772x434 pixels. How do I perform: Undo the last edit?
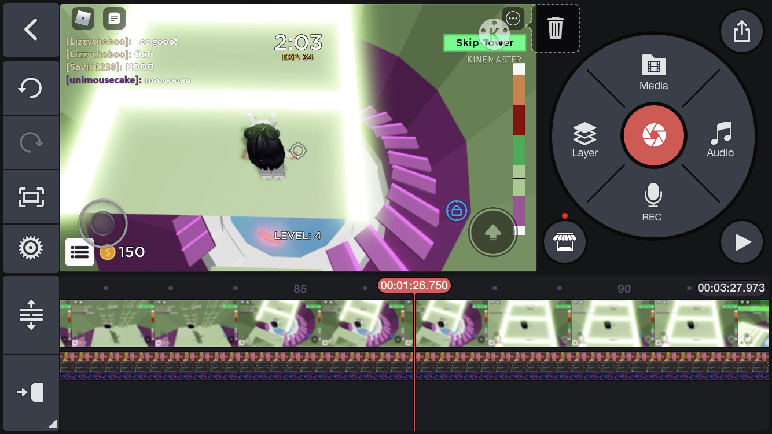pos(31,89)
